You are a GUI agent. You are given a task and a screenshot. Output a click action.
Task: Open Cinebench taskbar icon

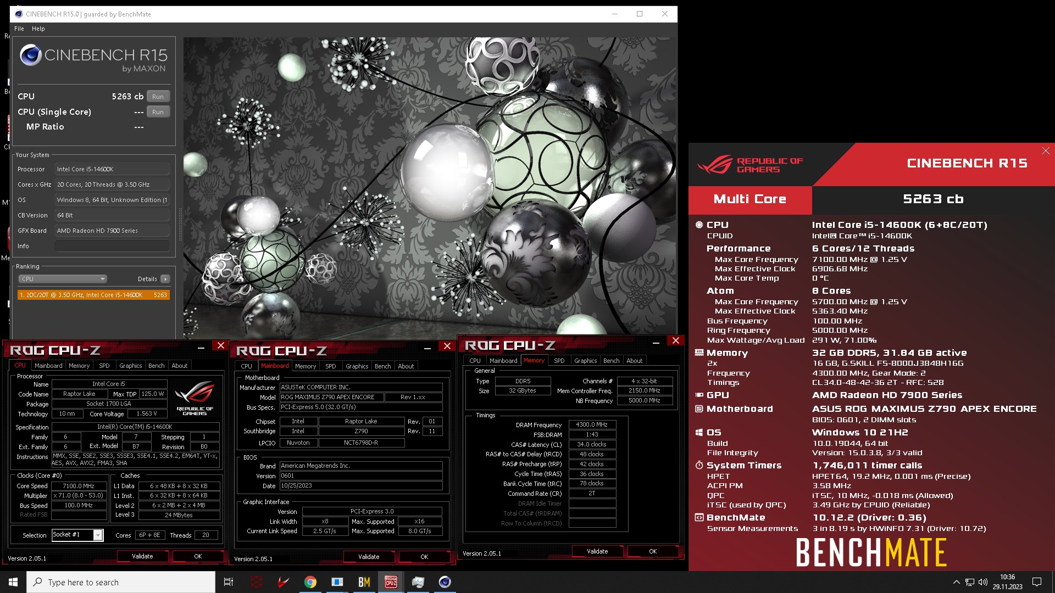pos(445,582)
